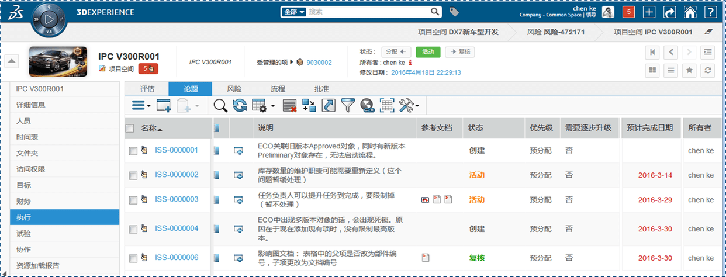Viewport: 726px width, 277px height.
Task: Switch to the 风险 tab
Action: pyautogui.click(x=234, y=89)
